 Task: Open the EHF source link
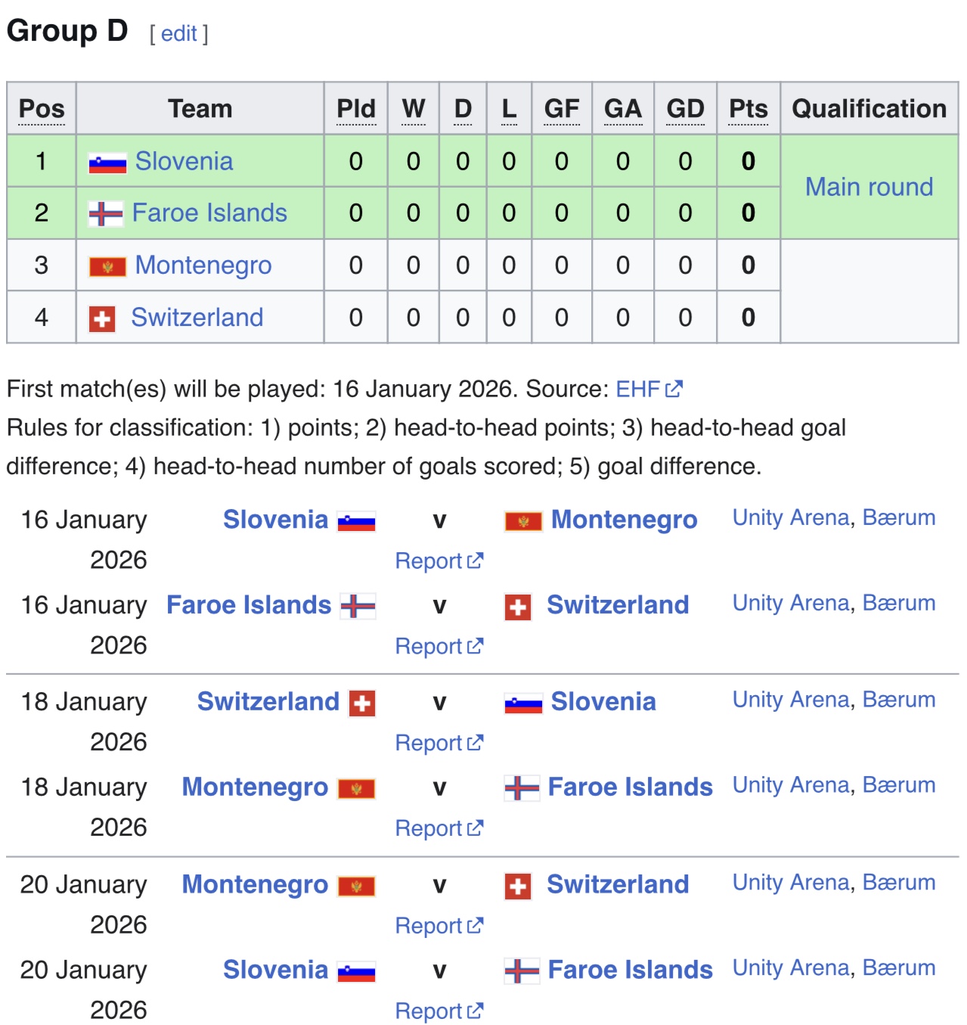click(638, 389)
